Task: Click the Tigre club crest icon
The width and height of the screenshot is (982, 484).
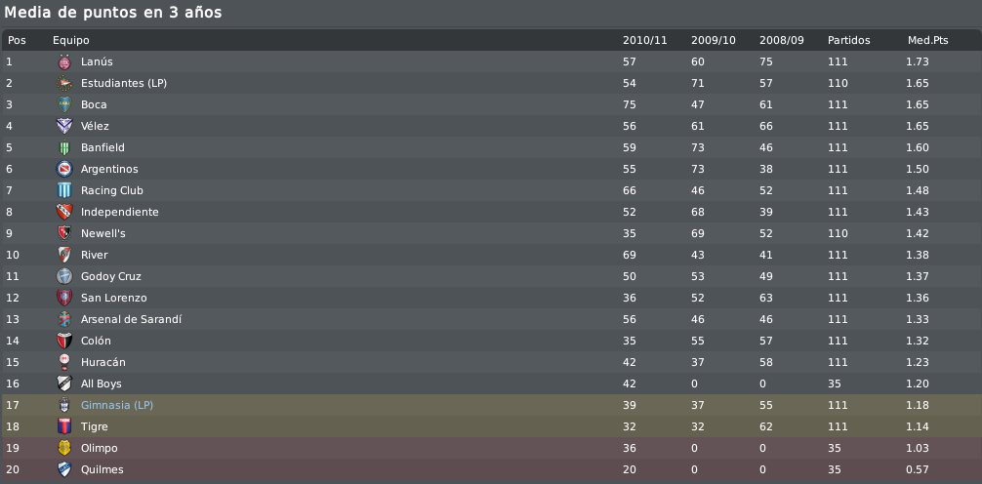Action: coord(64,426)
